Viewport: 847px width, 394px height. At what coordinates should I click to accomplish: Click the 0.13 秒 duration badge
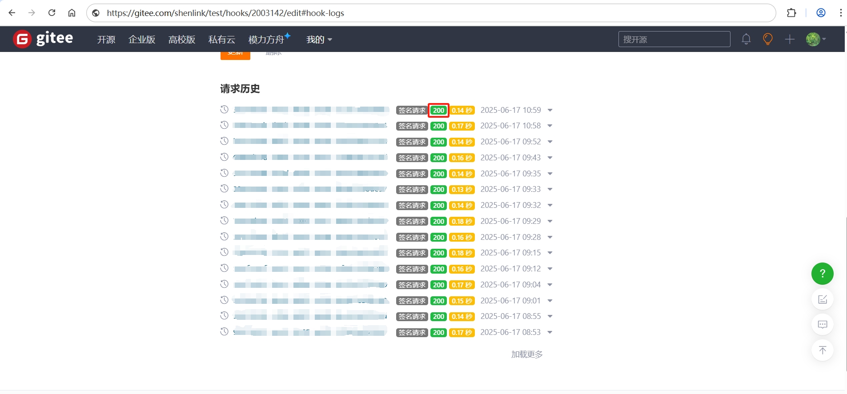coord(462,190)
